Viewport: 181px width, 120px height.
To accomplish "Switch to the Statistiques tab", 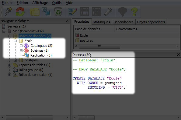I will [101, 22].
